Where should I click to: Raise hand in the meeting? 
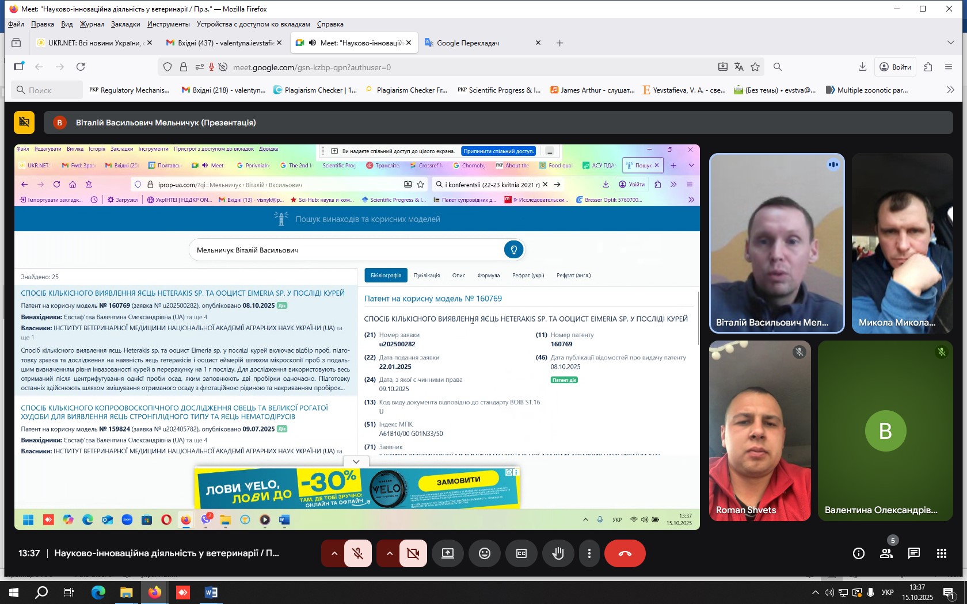pos(558,553)
